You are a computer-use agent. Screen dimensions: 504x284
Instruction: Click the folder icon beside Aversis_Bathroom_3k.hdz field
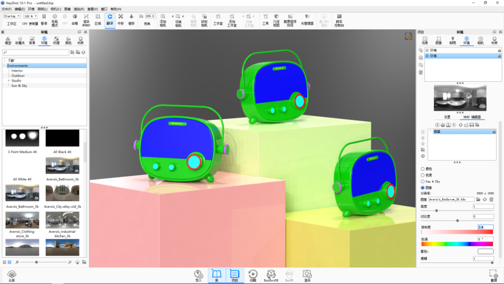[x=478, y=199]
